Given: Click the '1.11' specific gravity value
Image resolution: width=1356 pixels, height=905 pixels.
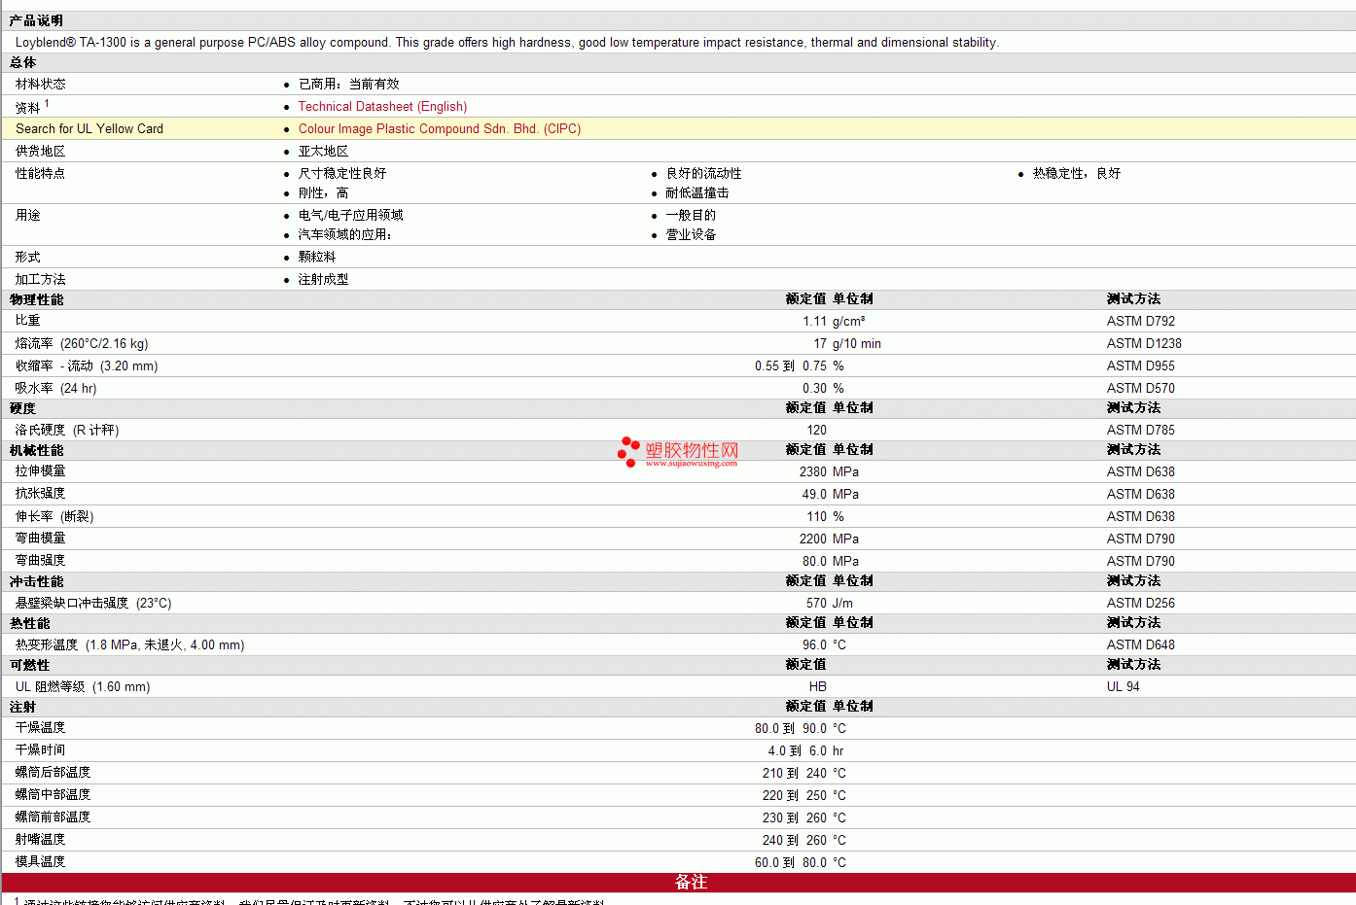Looking at the screenshot, I should 815,322.
